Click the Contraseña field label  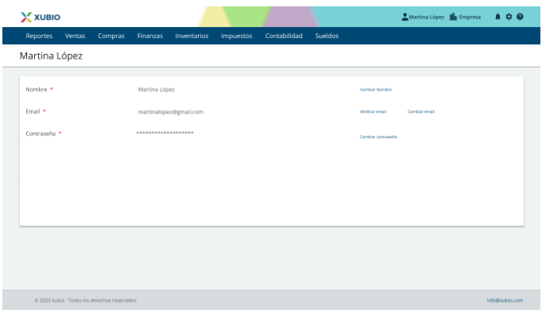[x=41, y=133]
